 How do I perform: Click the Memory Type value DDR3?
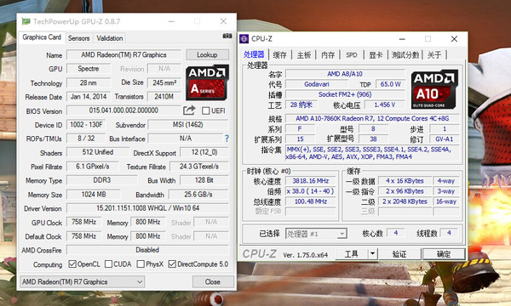(x=102, y=180)
